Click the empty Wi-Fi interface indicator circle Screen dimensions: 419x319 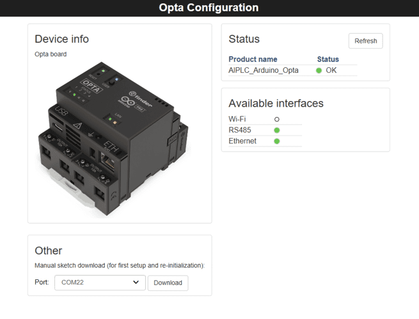[x=277, y=120]
